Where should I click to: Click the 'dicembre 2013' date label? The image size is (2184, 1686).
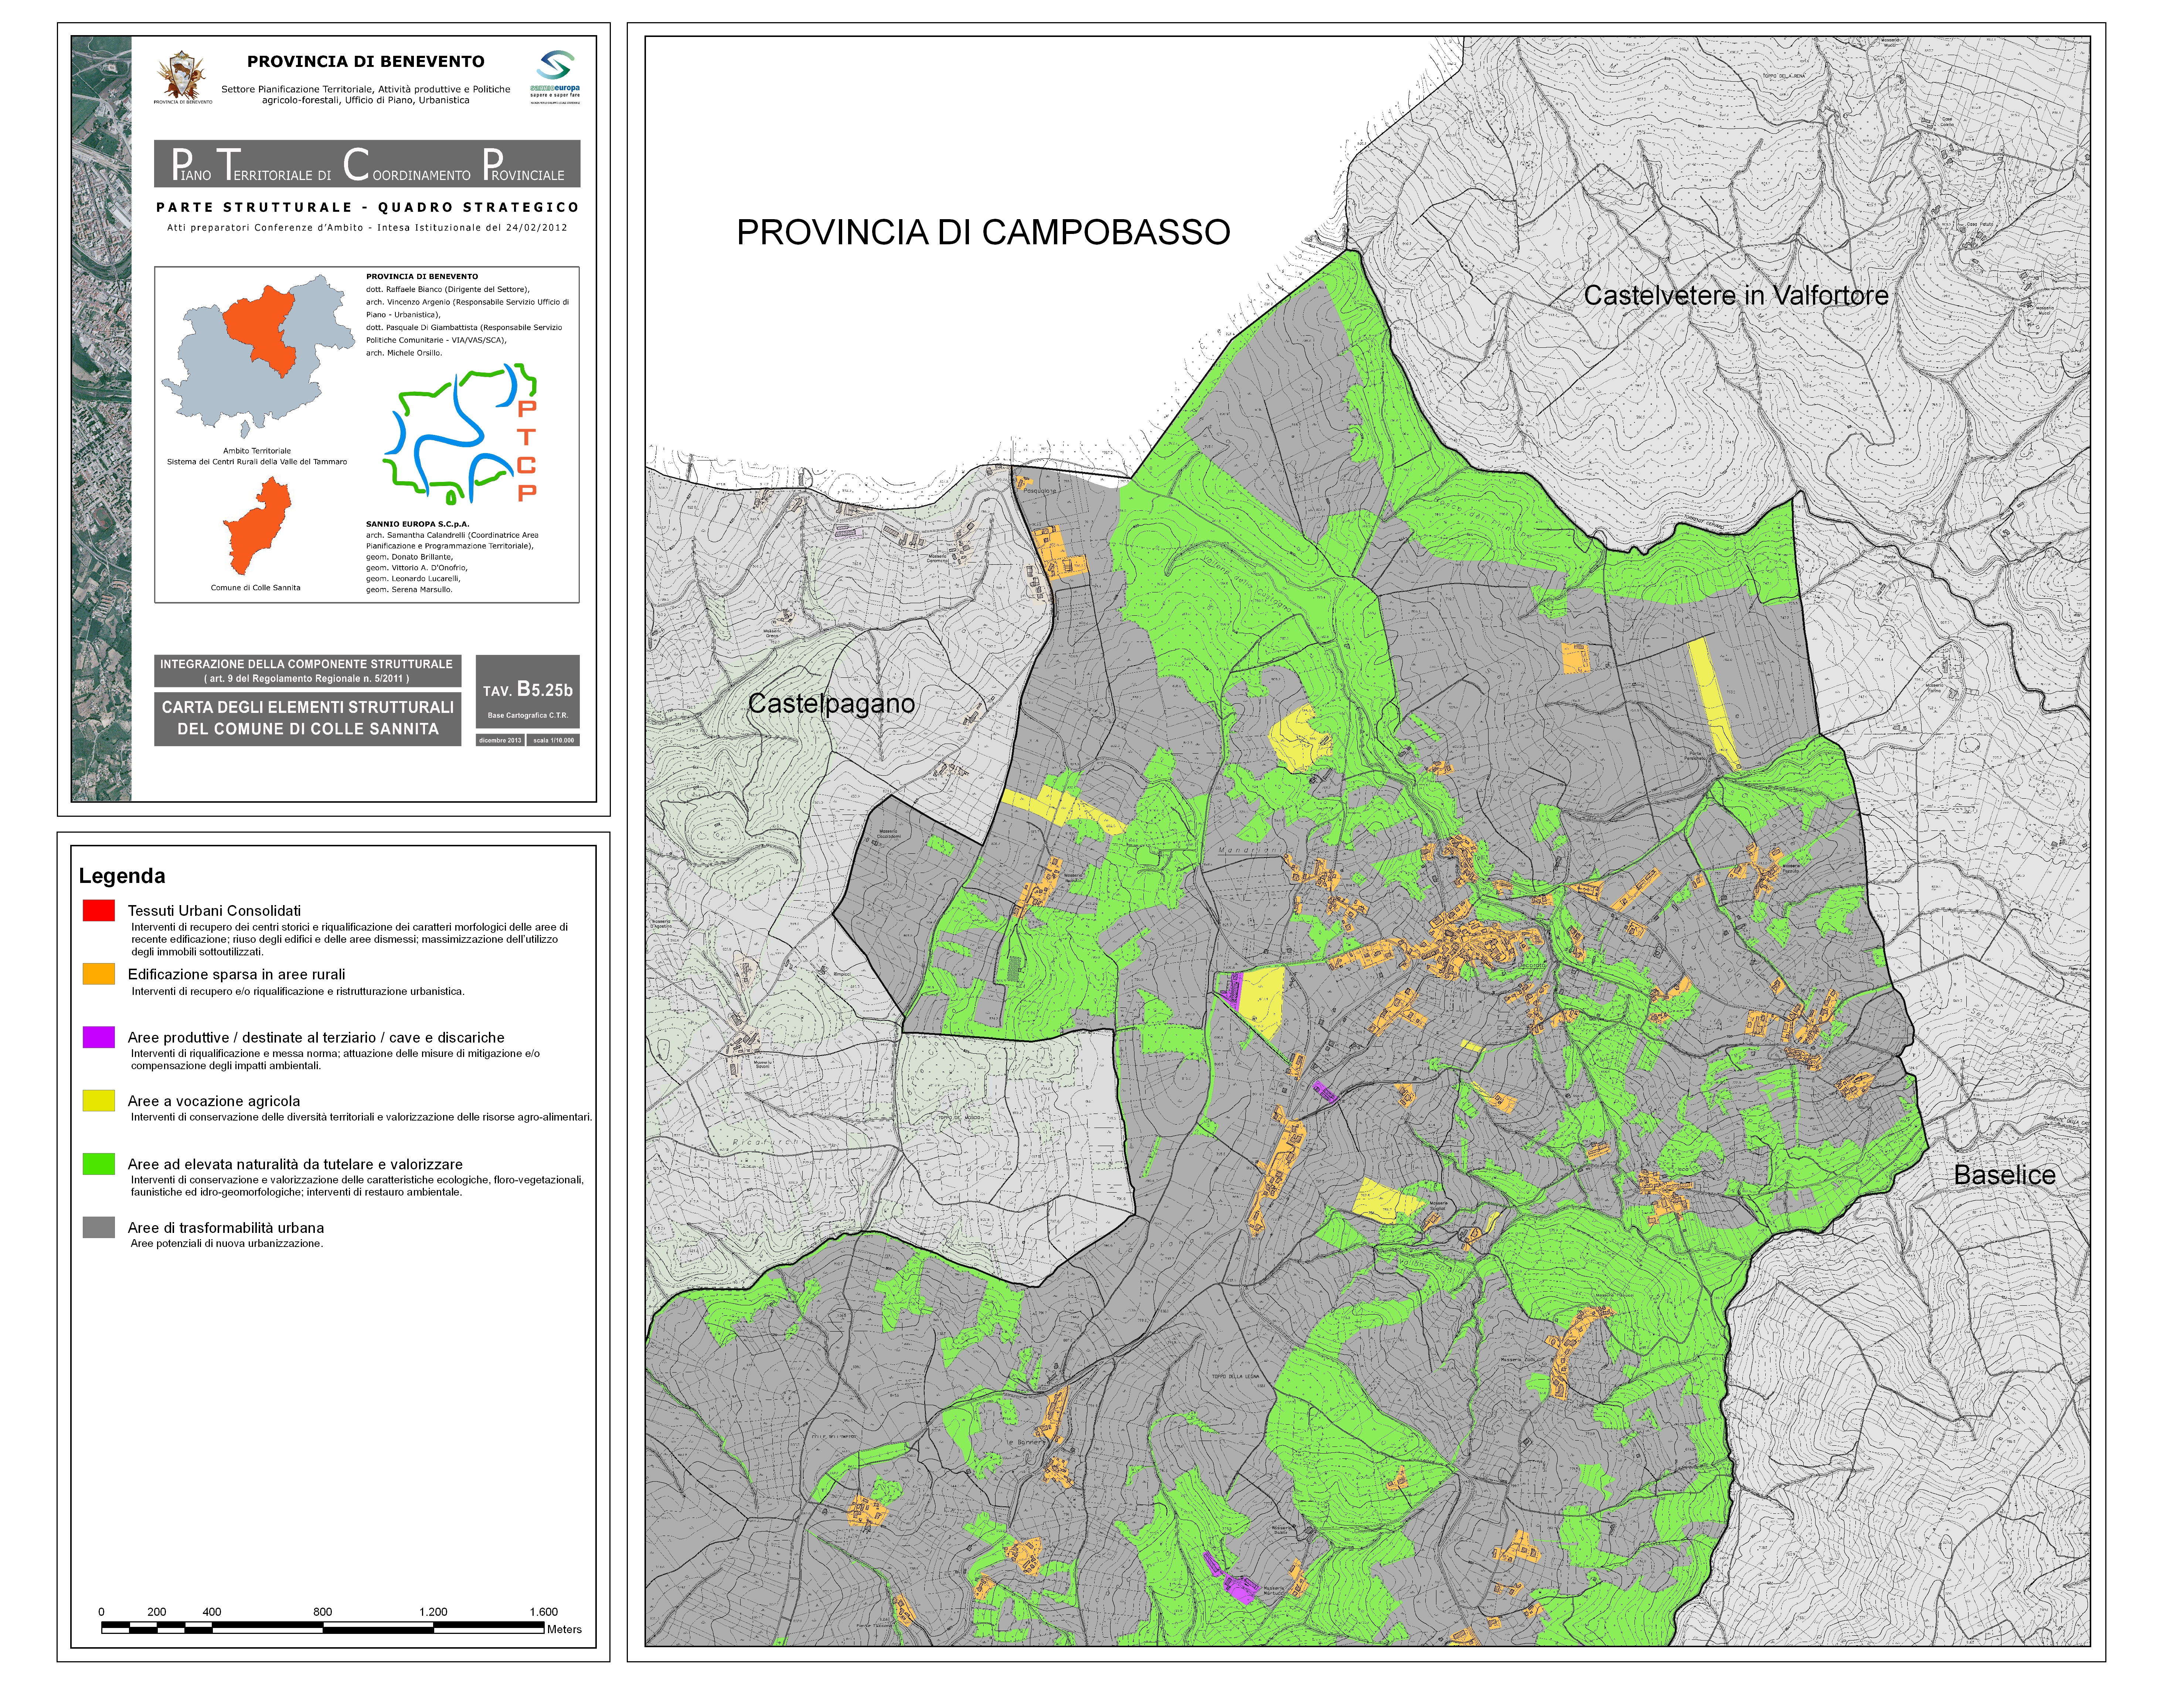(x=500, y=740)
